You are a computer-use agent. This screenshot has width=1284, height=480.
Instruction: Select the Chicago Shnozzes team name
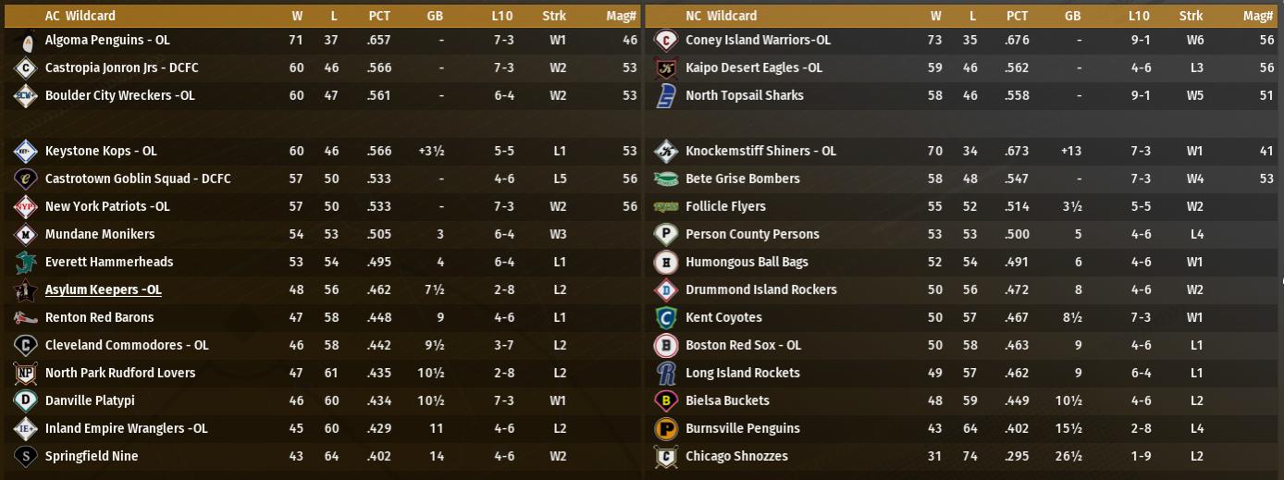pos(736,457)
